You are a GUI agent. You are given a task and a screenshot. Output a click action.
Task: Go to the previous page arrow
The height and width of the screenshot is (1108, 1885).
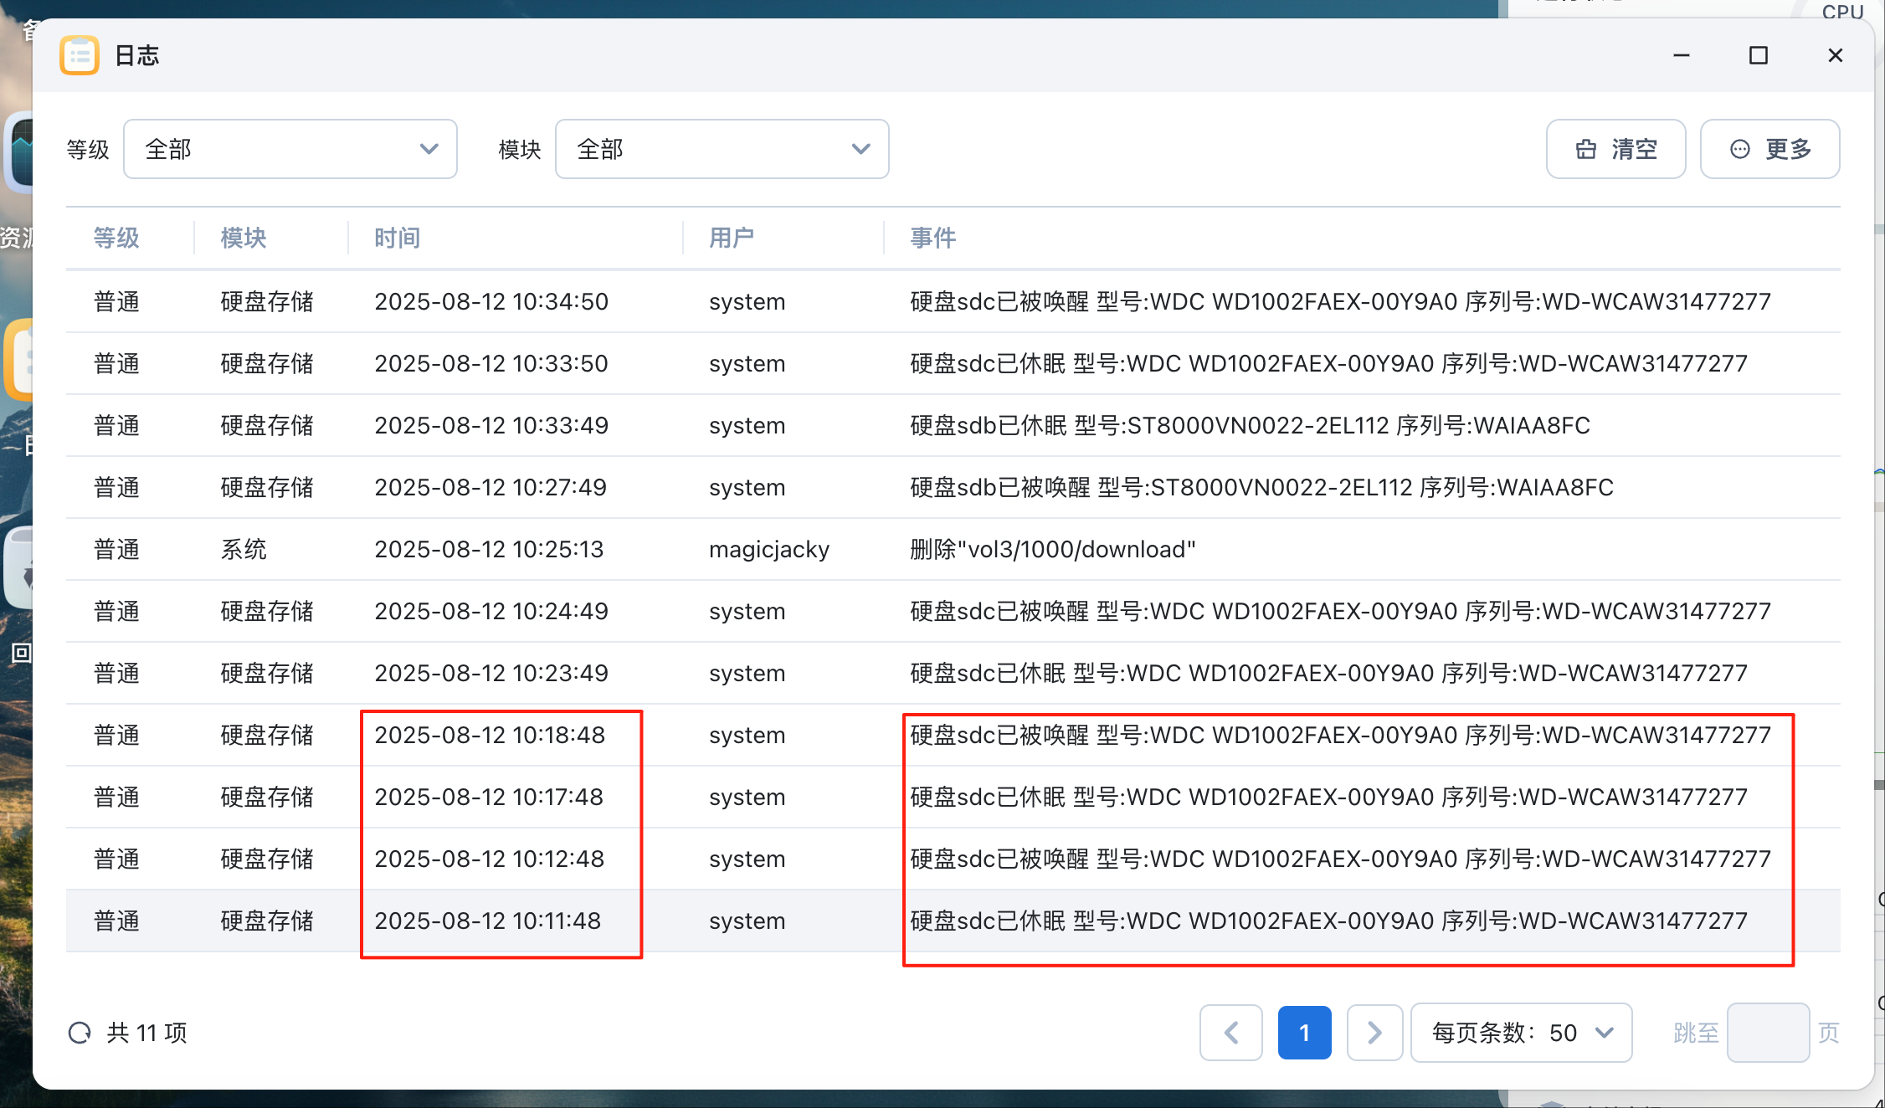pos(1230,1033)
